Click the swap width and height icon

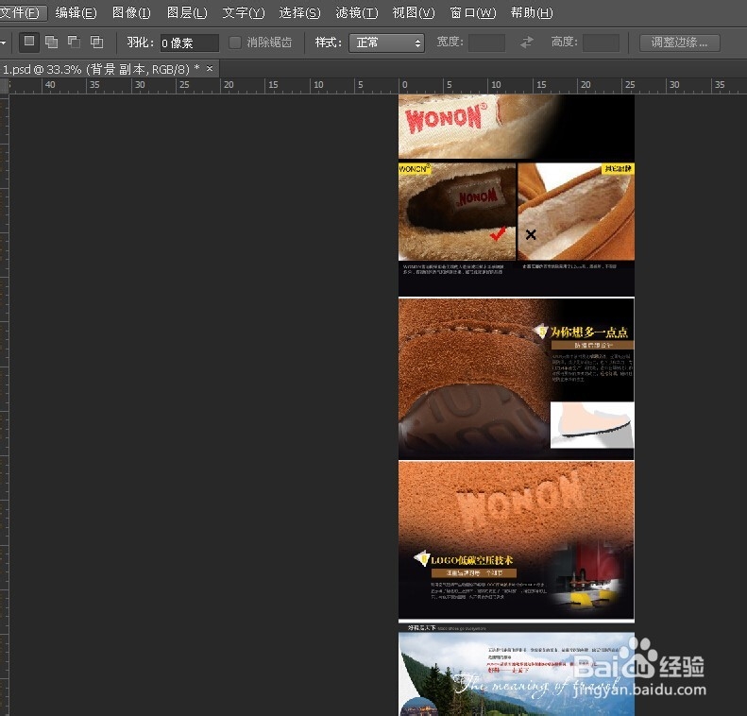point(526,43)
